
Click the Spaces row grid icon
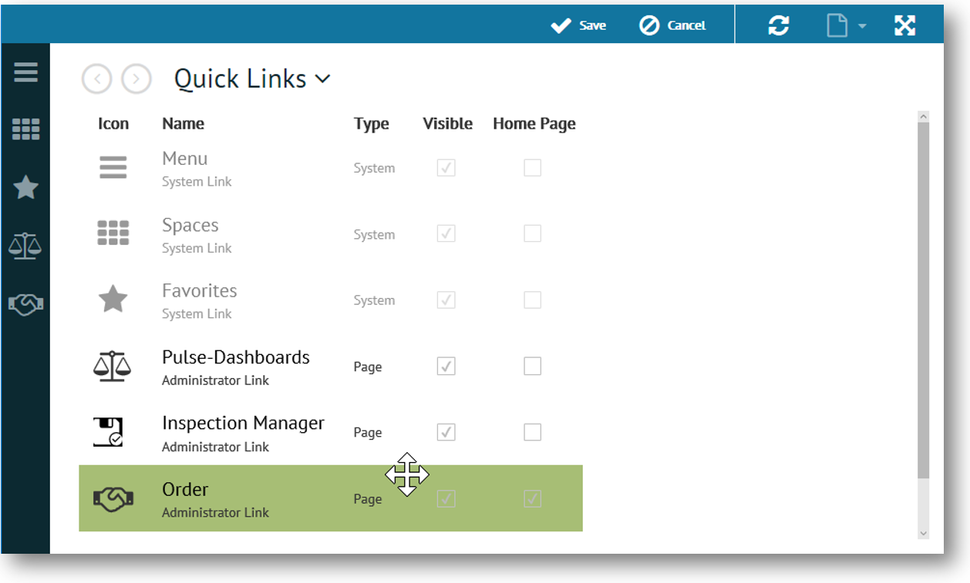(113, 233)
